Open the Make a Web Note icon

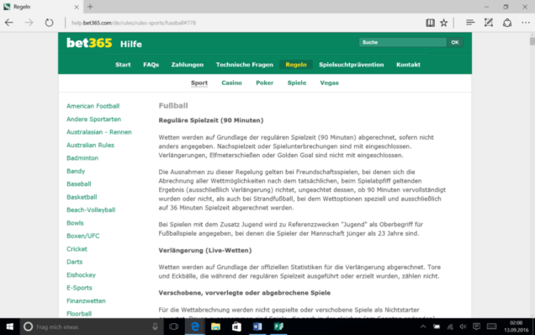pyautogui.click(x=489, y=23)
